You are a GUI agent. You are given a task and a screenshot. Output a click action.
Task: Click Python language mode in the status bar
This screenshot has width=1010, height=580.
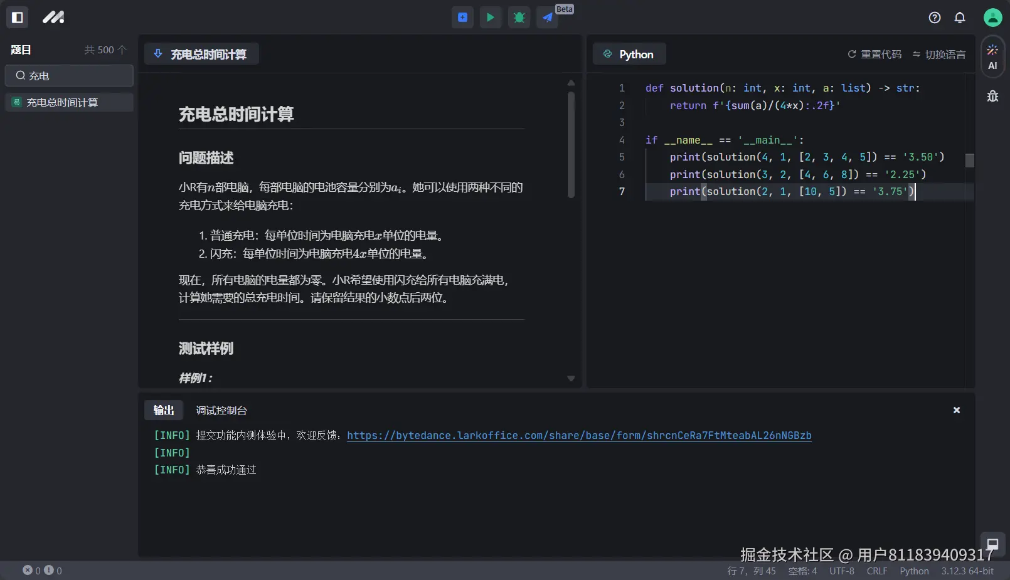(x=914, y=571)
